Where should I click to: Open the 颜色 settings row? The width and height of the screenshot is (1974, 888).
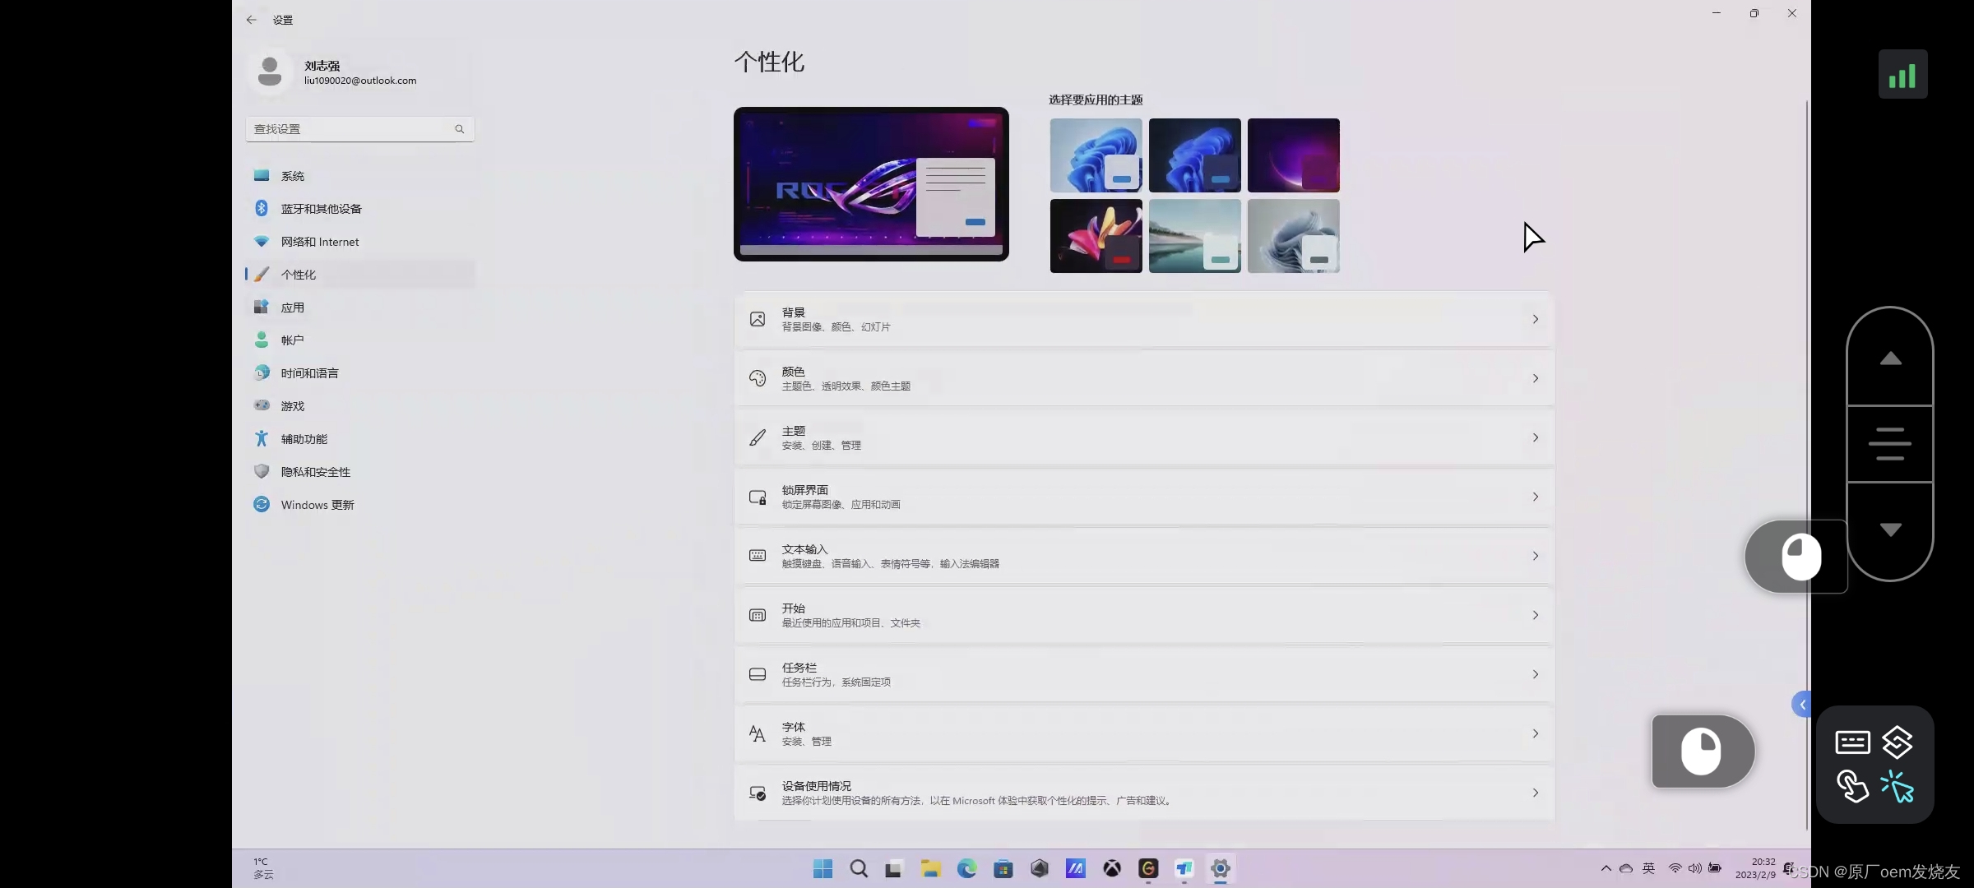[1143, 378]
